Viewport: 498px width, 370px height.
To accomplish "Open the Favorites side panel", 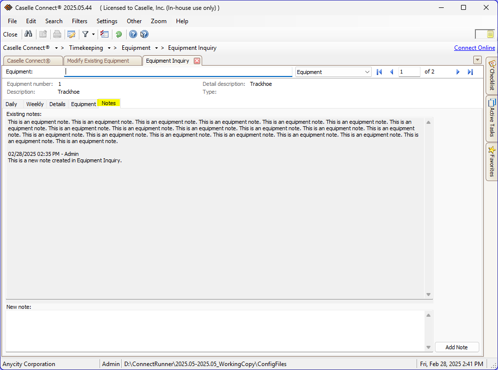I will point(492,162).
